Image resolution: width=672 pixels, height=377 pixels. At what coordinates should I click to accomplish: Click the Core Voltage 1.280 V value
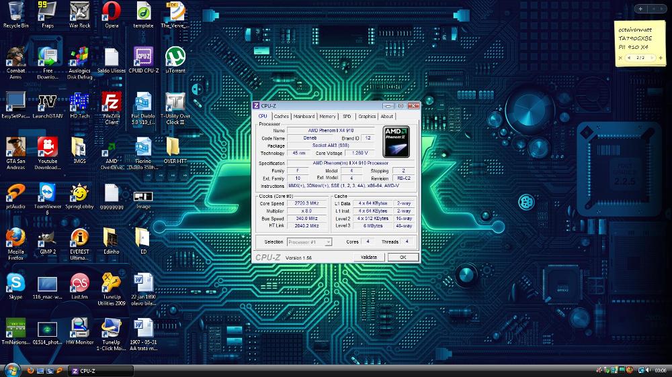[x=359, y=153]
